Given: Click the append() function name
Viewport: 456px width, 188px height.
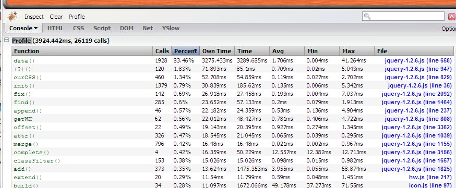Looking at the screenshot, I should (28, 111).
